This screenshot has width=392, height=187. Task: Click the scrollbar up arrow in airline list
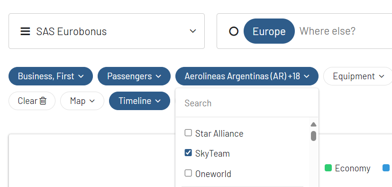pyautogui.click(x=313, y=124)
